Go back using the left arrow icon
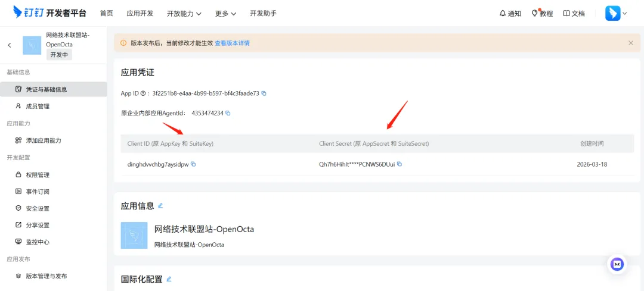Image resolution: width=644 pixels, height=291 pixels. [10, 45]
